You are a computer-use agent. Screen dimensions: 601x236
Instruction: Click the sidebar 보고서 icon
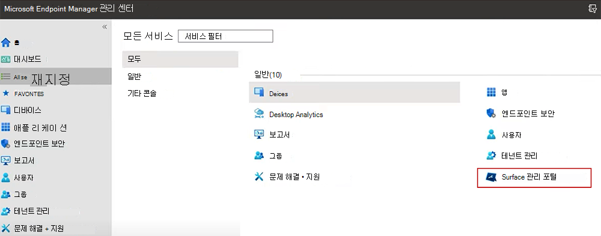click(5, 160)
